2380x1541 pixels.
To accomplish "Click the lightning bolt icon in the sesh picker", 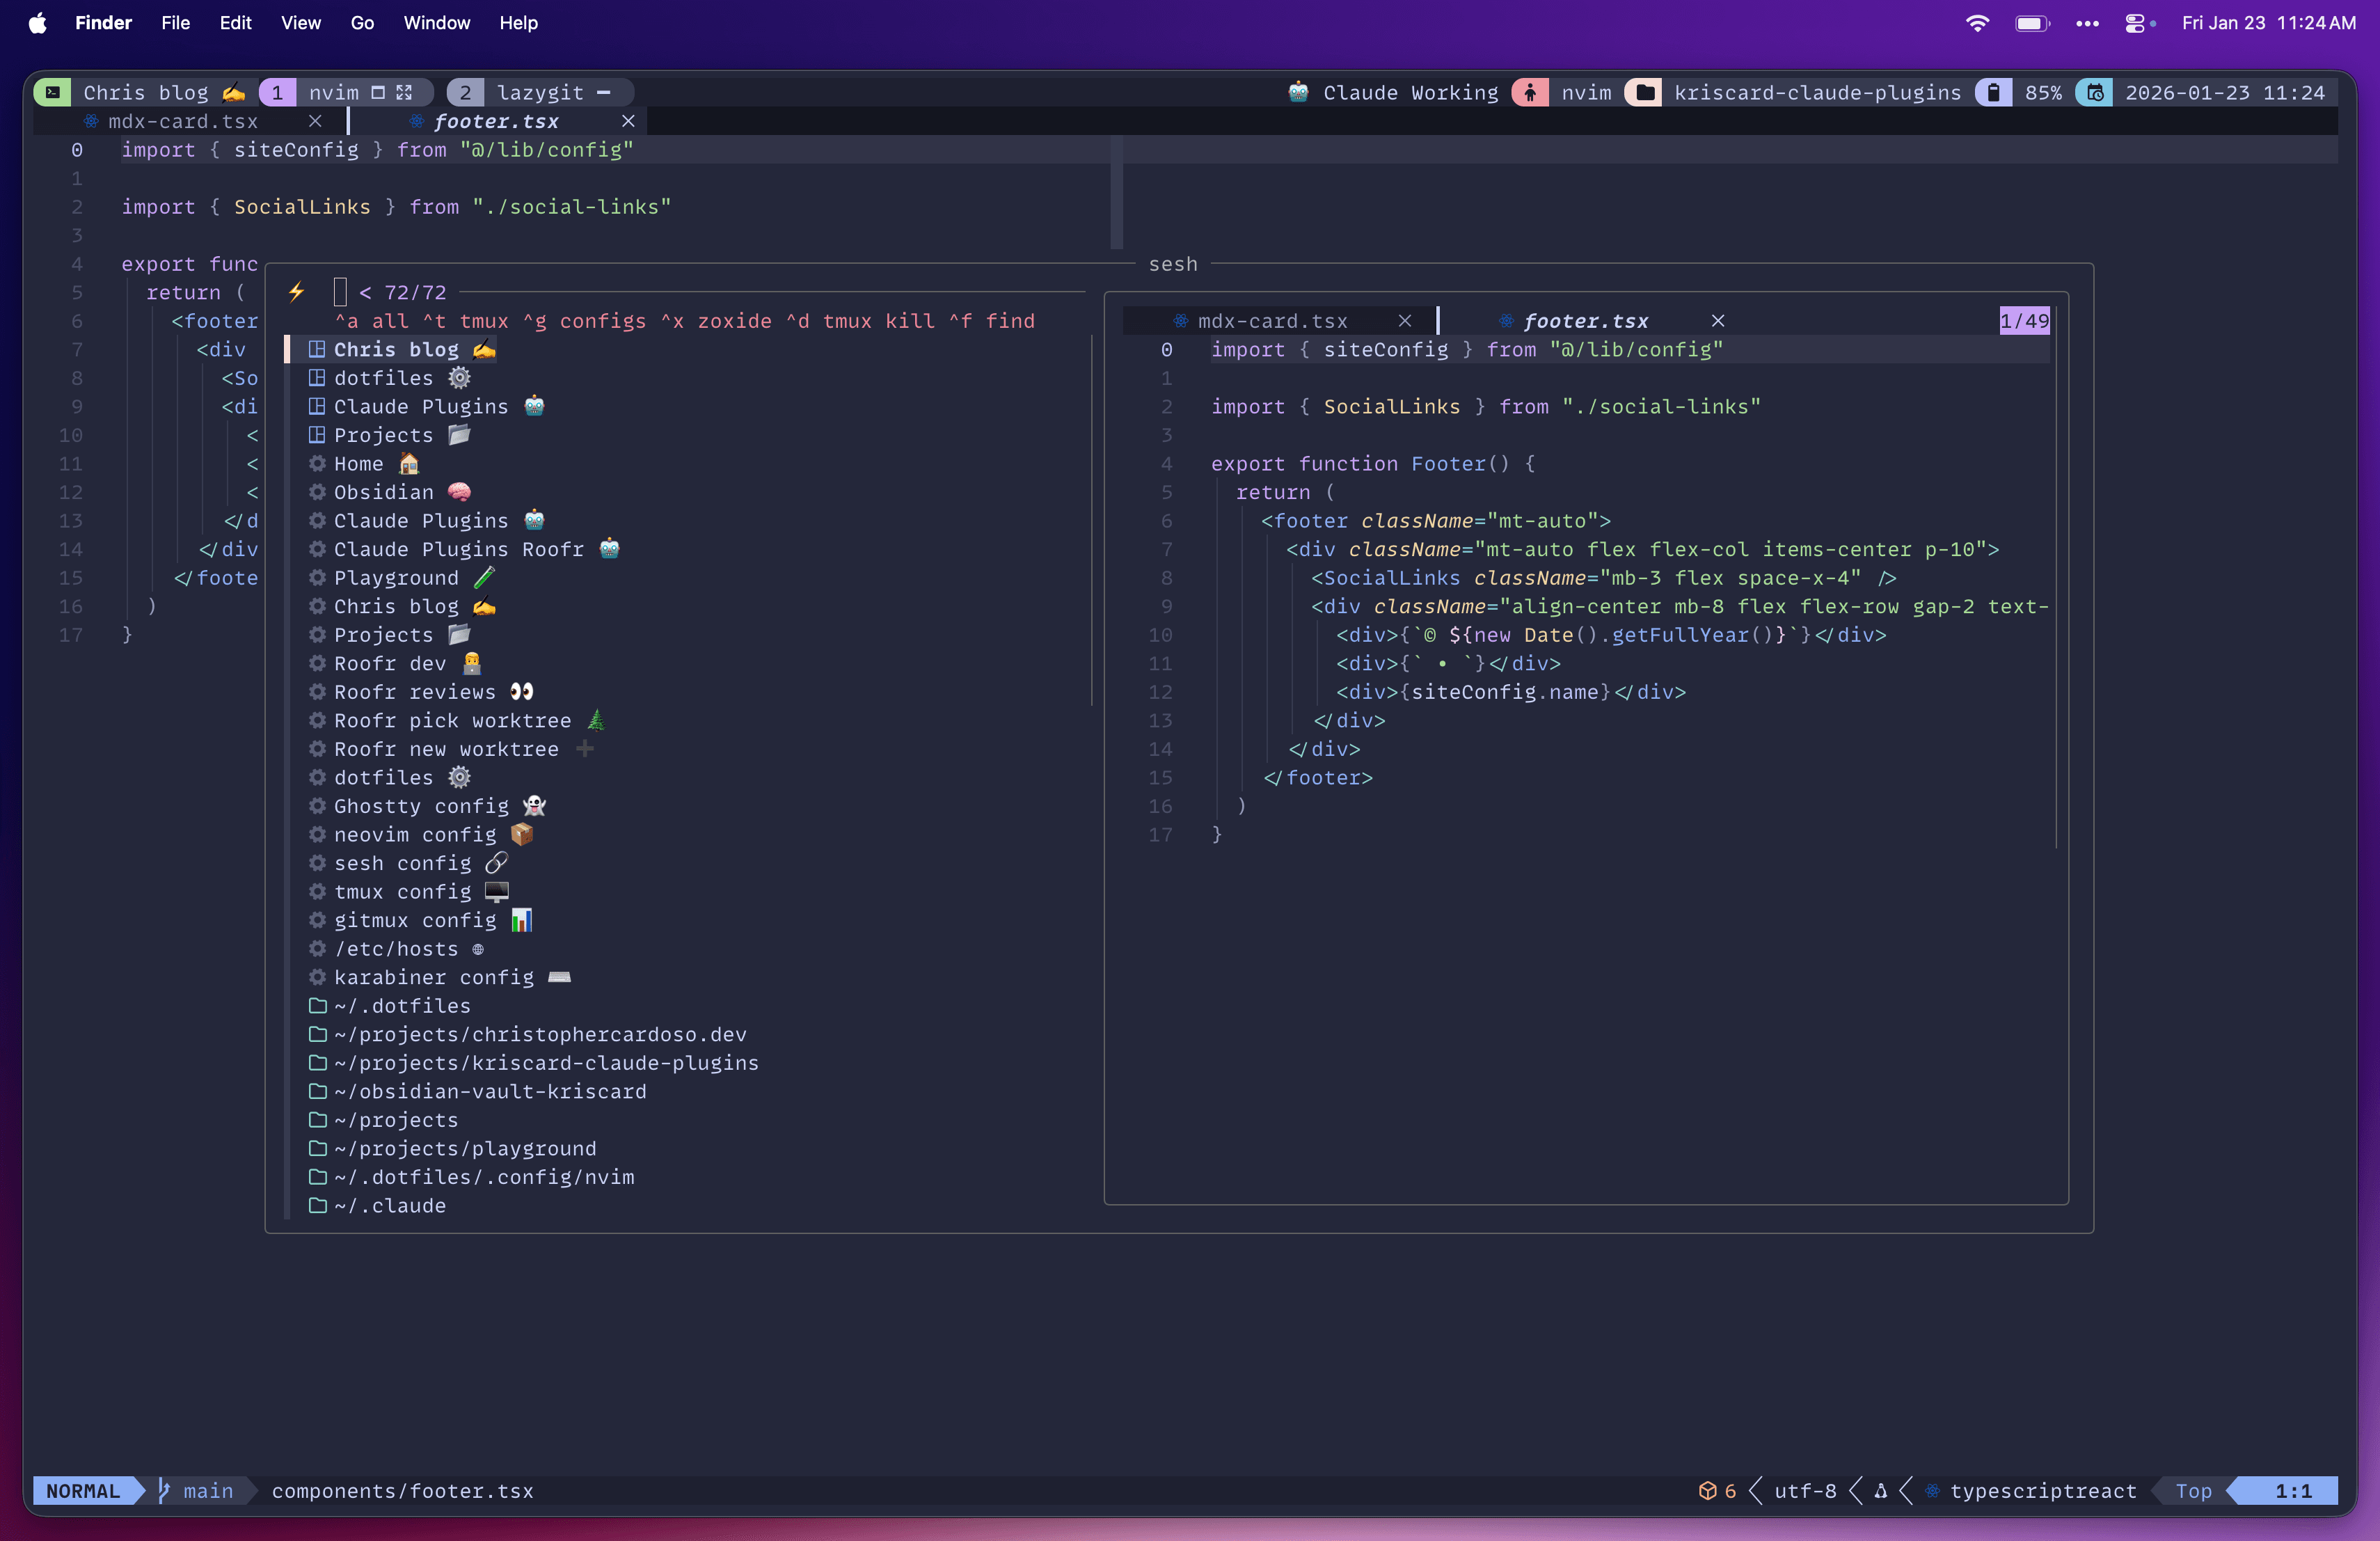I will (x=296, y=291).
